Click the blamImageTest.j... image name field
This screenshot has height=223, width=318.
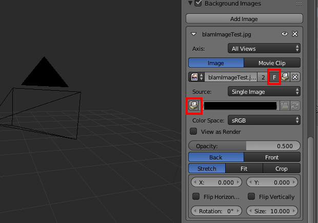(x=231, y=77)
